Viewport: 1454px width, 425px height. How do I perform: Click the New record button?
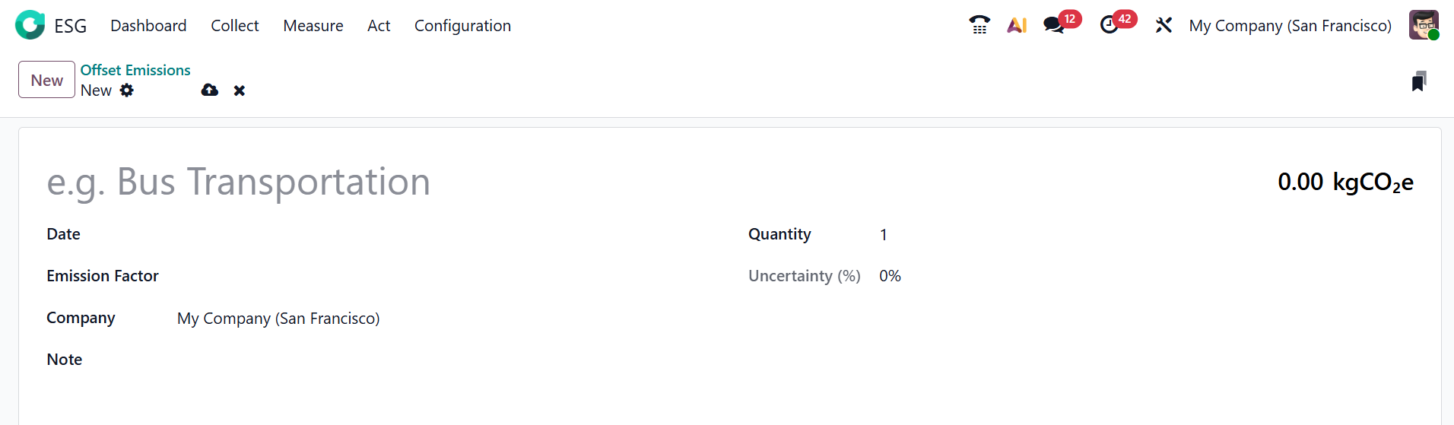click(x=46, y=80)
